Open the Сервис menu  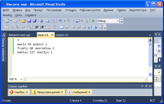tap(121, 10)
